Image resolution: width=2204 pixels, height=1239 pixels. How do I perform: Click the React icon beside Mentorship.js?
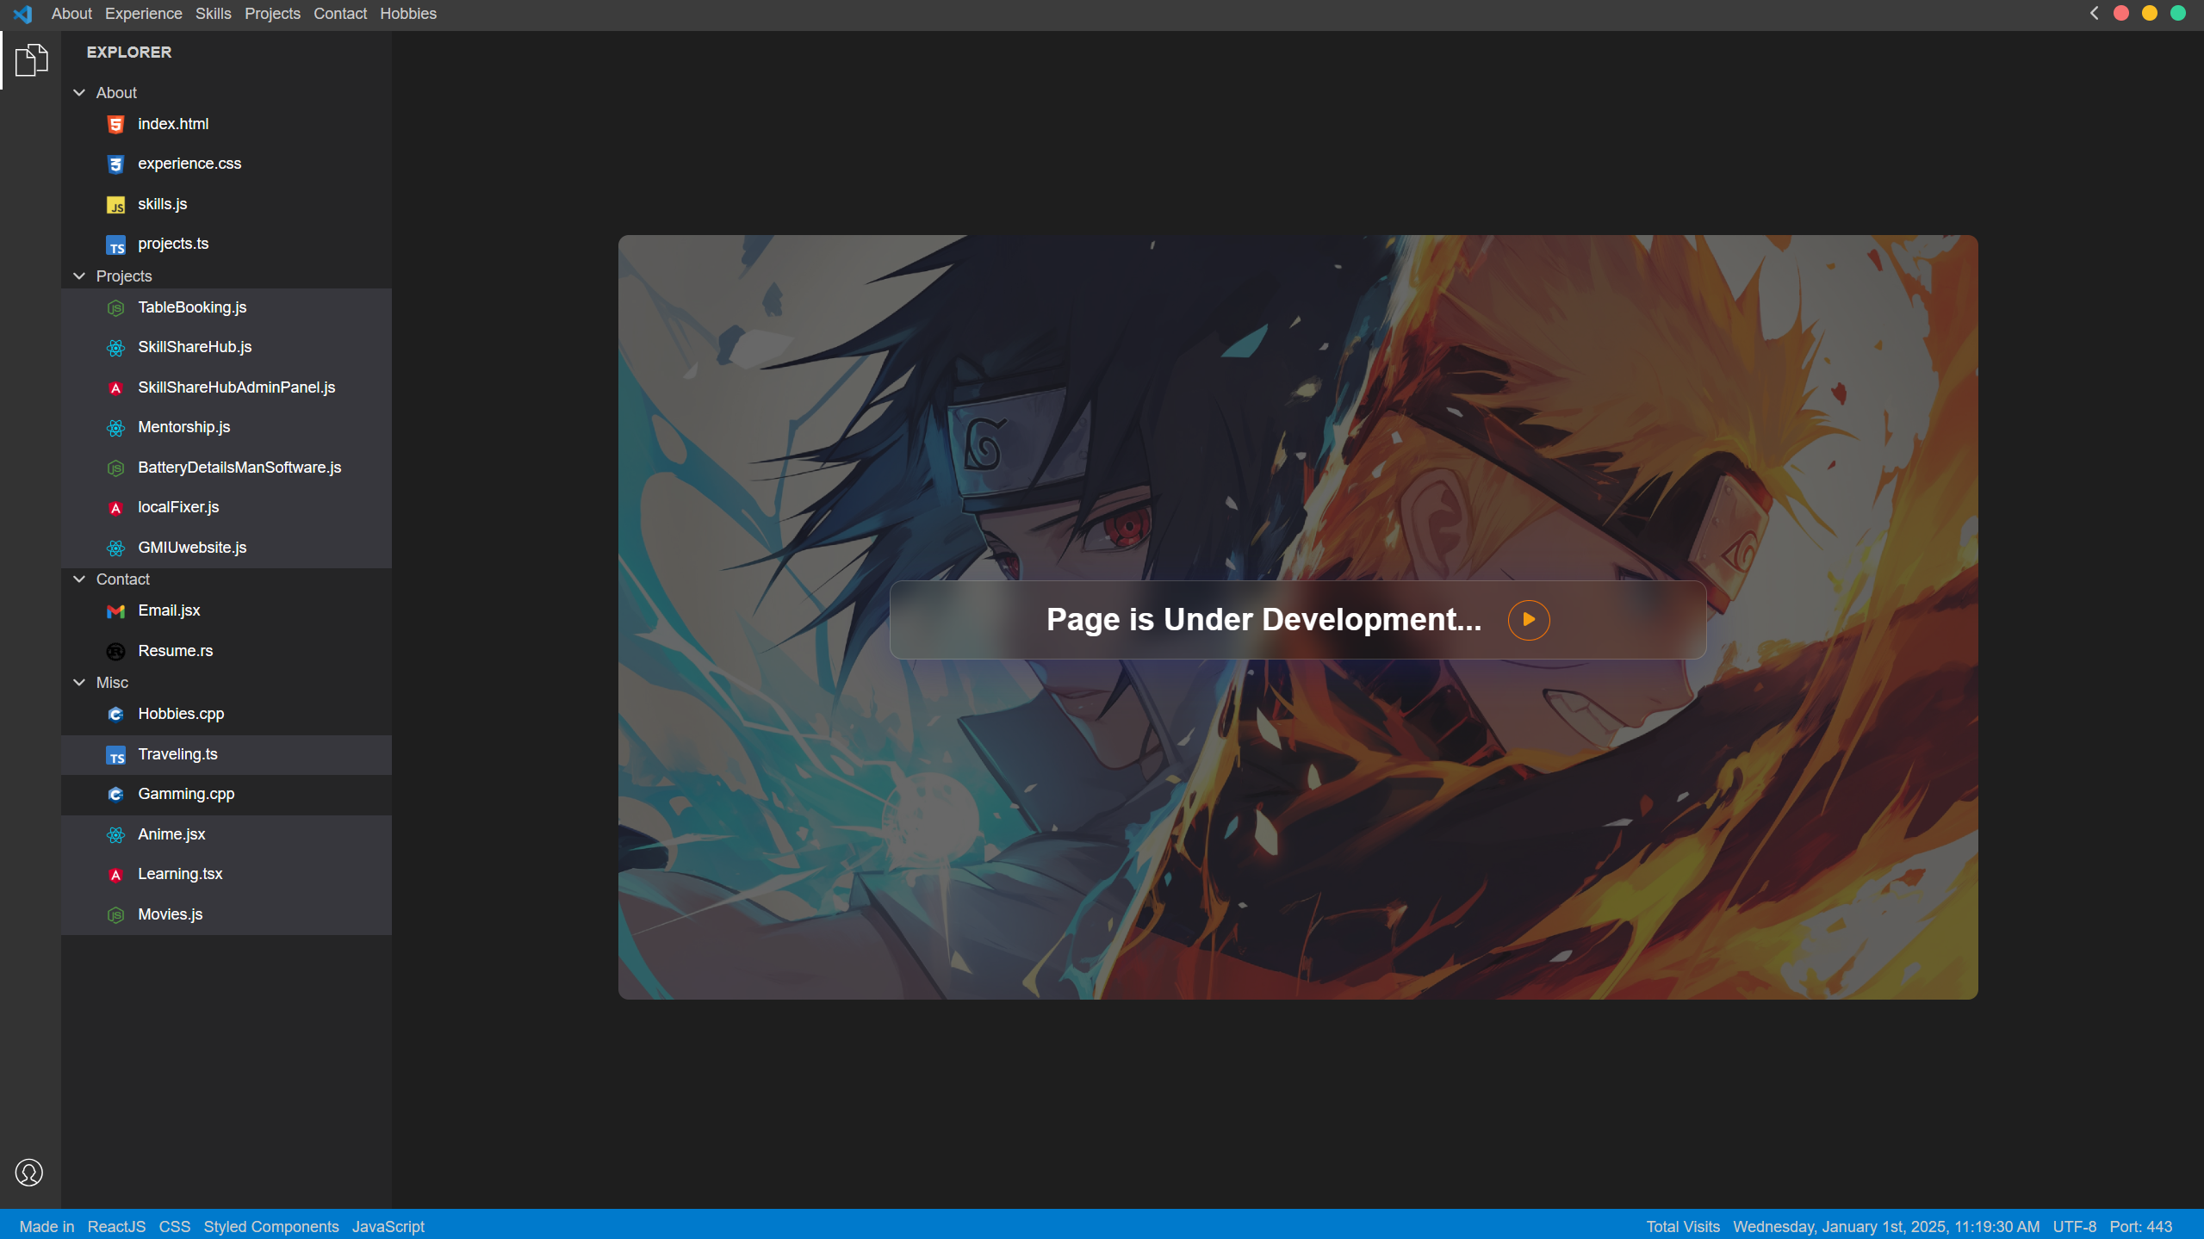pyautogui.click(x=115, y=428)
